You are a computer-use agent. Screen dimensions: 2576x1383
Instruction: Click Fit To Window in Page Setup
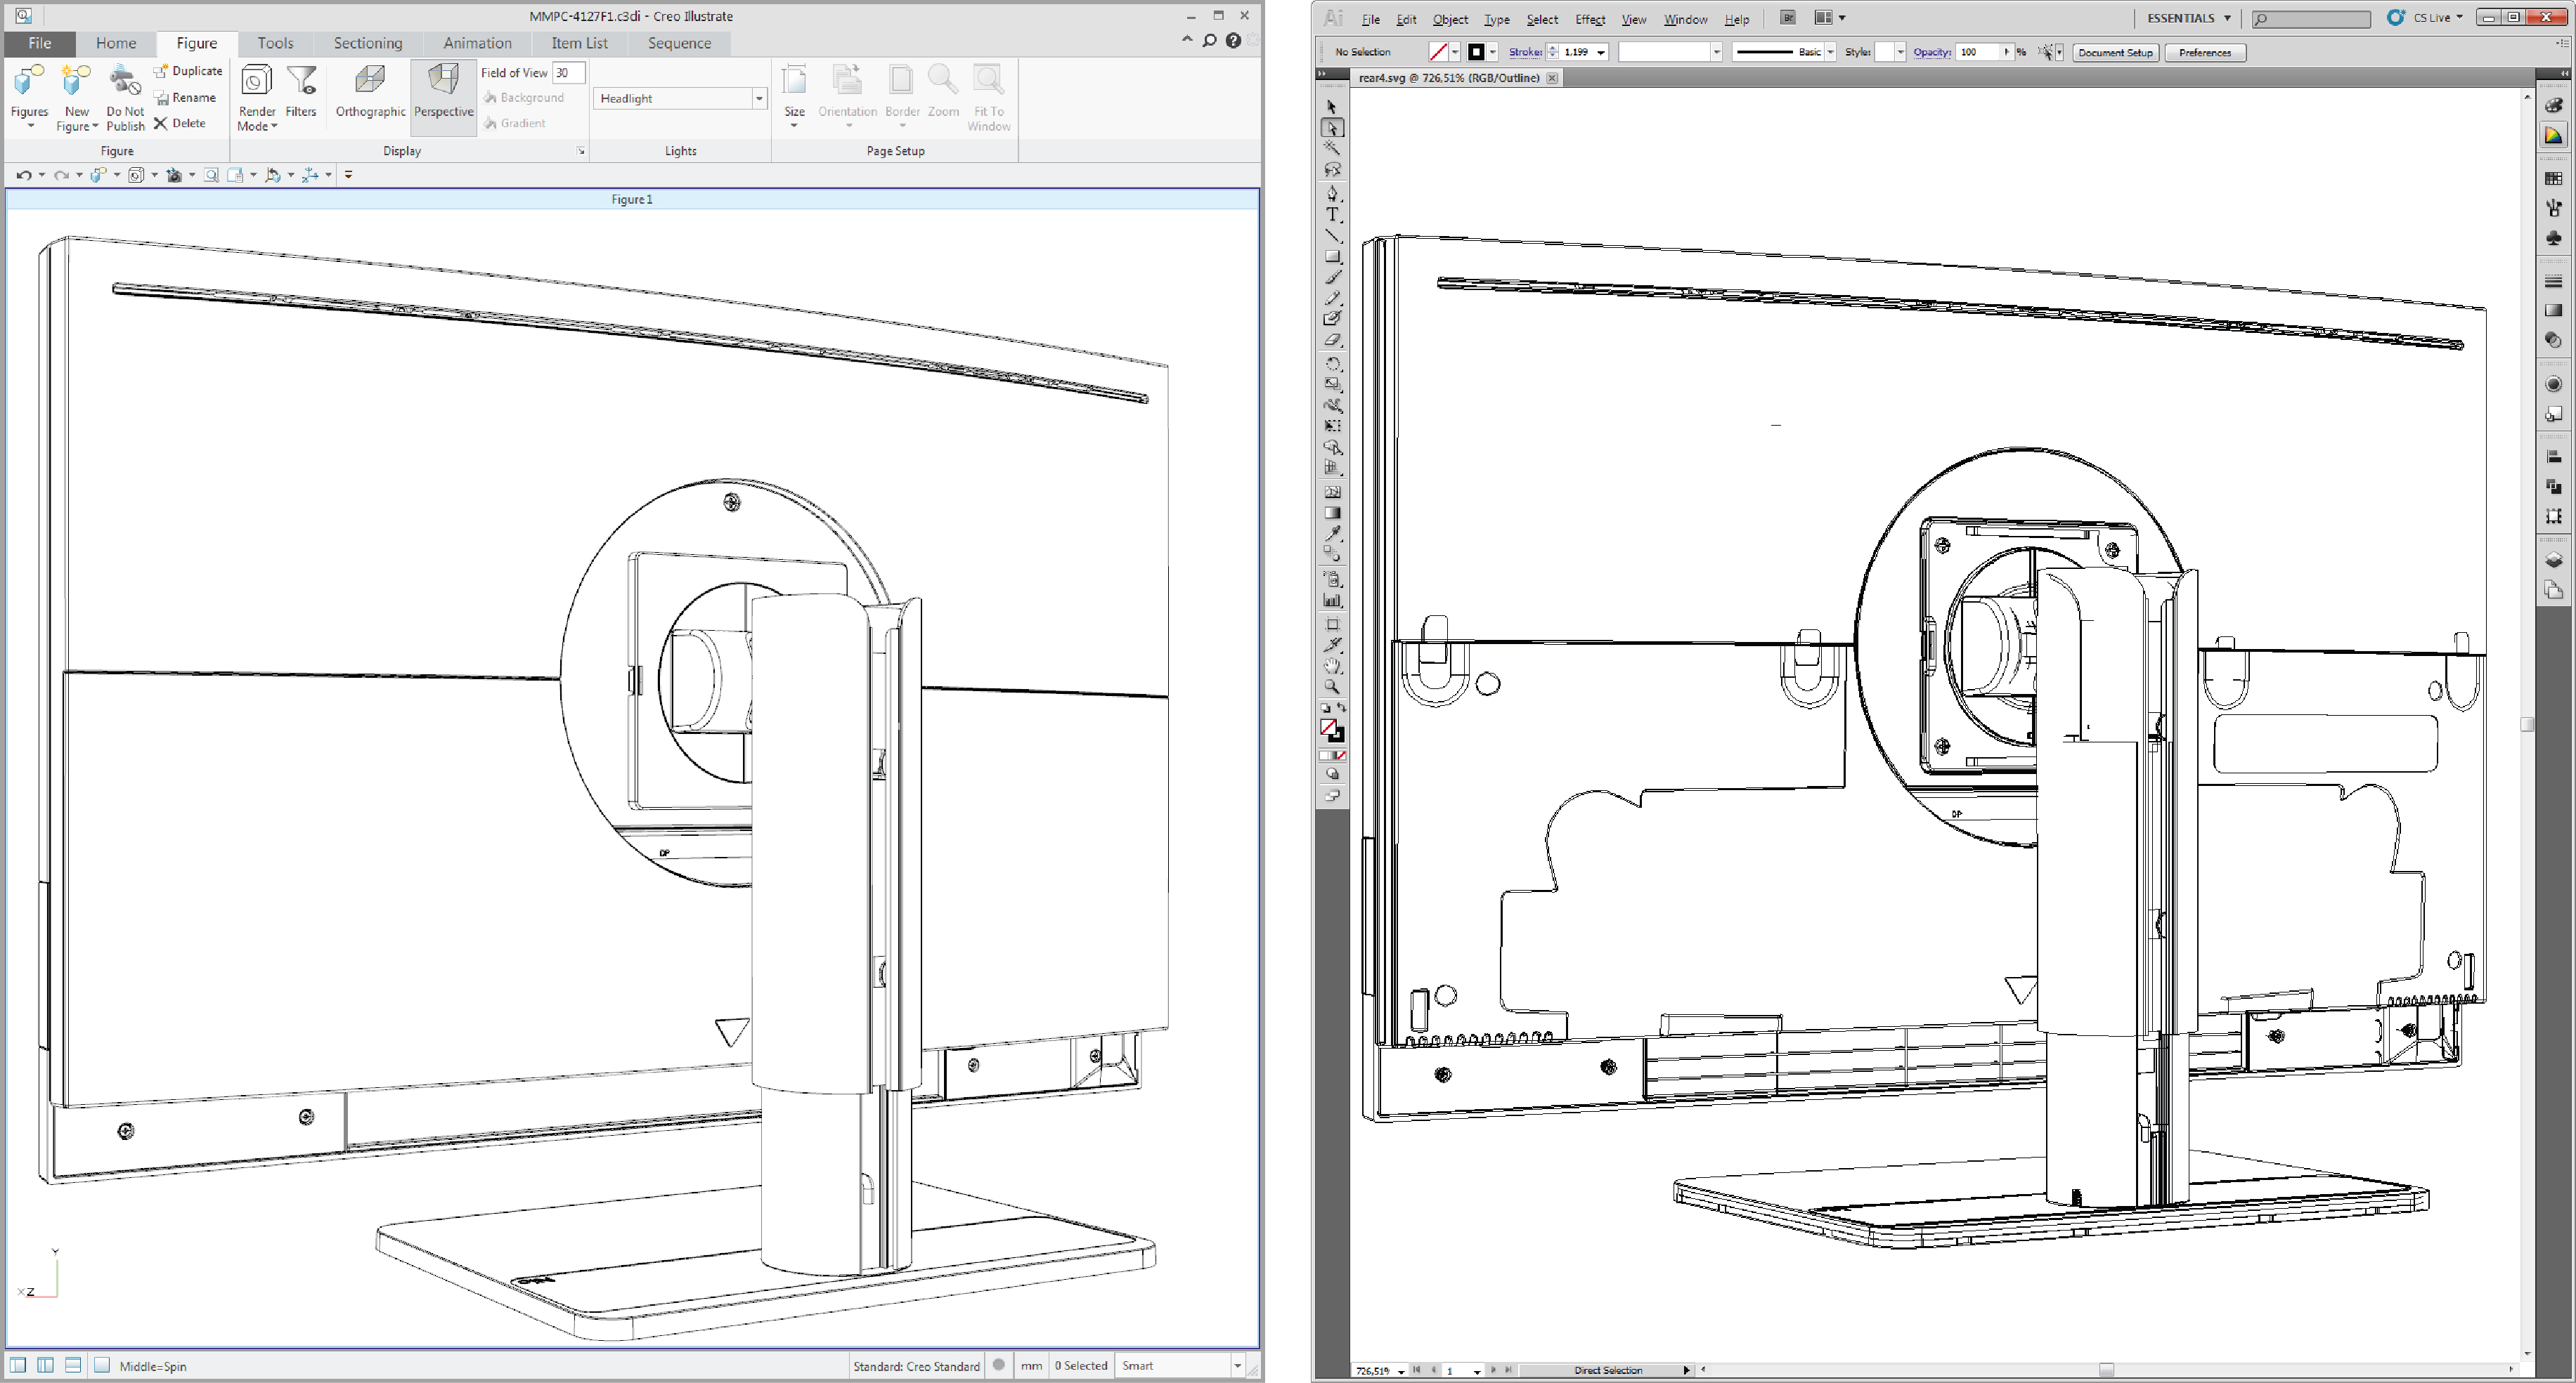click(x=988, y=100)
